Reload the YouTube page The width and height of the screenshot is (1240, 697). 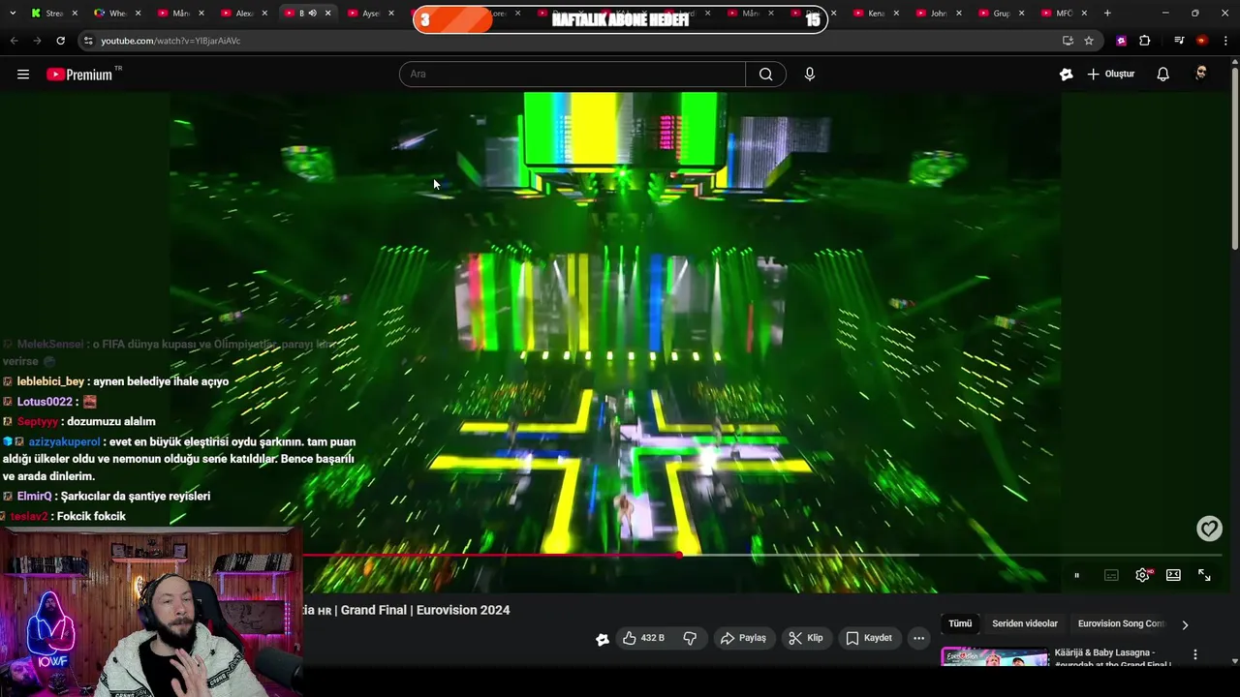[60, 41]
